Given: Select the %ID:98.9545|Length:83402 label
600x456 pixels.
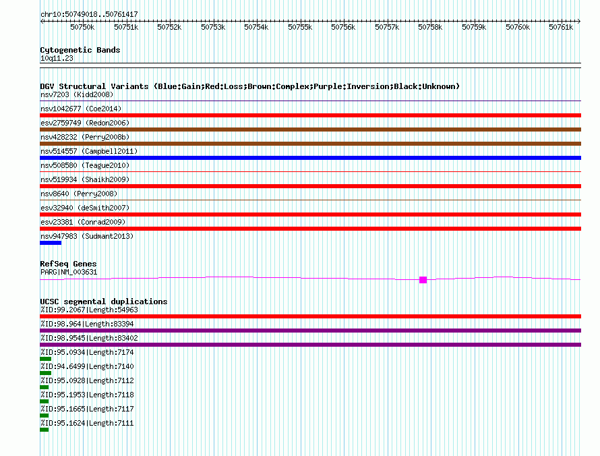Looking at the screenshot, I should point(89,338).
